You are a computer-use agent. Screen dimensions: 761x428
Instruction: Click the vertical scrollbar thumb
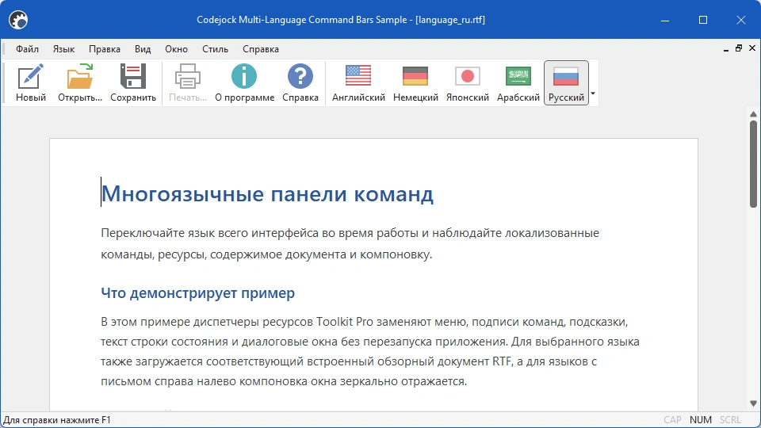click(x=753, y=164)
